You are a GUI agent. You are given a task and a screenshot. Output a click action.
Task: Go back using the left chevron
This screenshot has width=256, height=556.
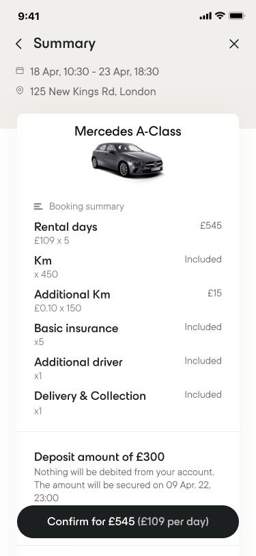[18, 44]
